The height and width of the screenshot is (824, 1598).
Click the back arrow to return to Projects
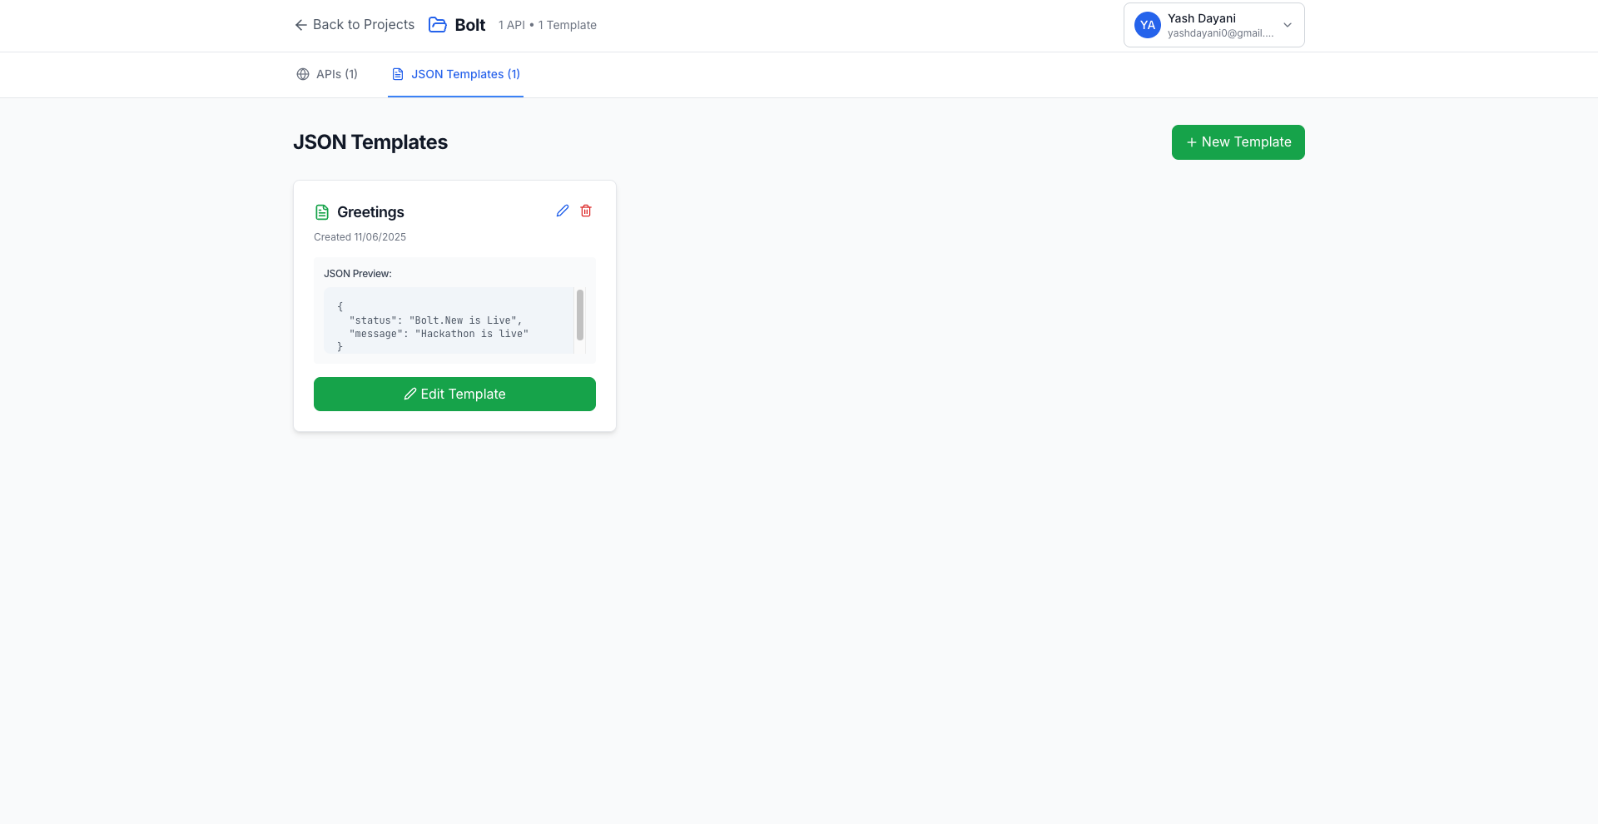[300, 25]
